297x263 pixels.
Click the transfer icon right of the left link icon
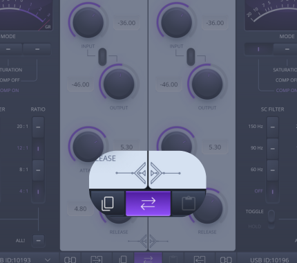[x=97, y=260]
